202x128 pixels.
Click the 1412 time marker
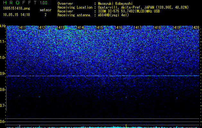[41, 28]
